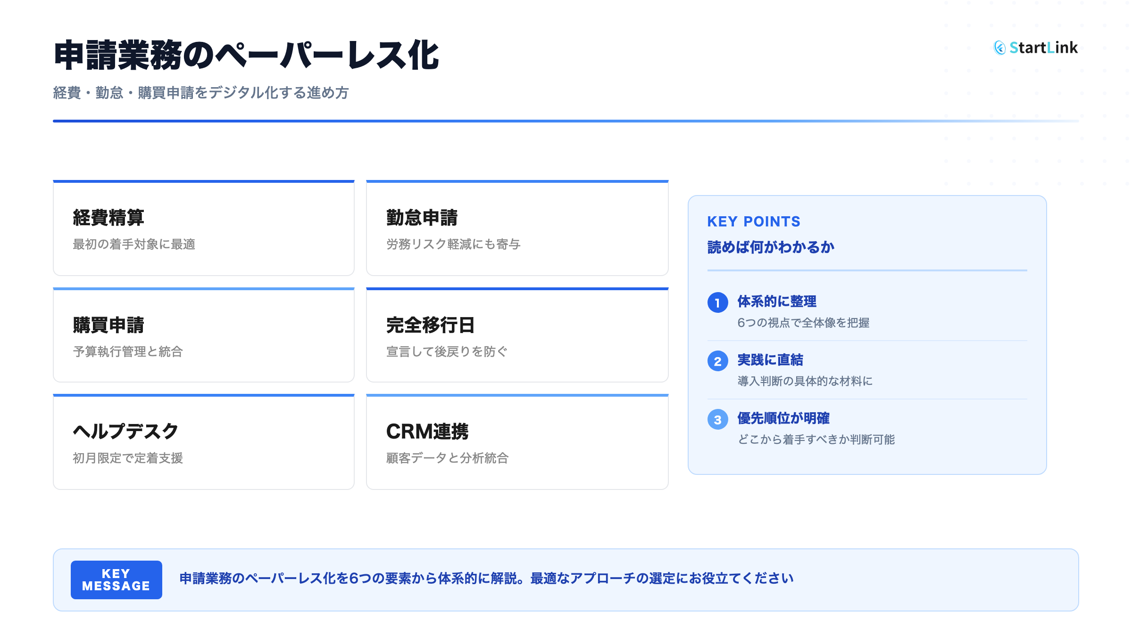Open the 購買申請 card

[x=203, y=335]
